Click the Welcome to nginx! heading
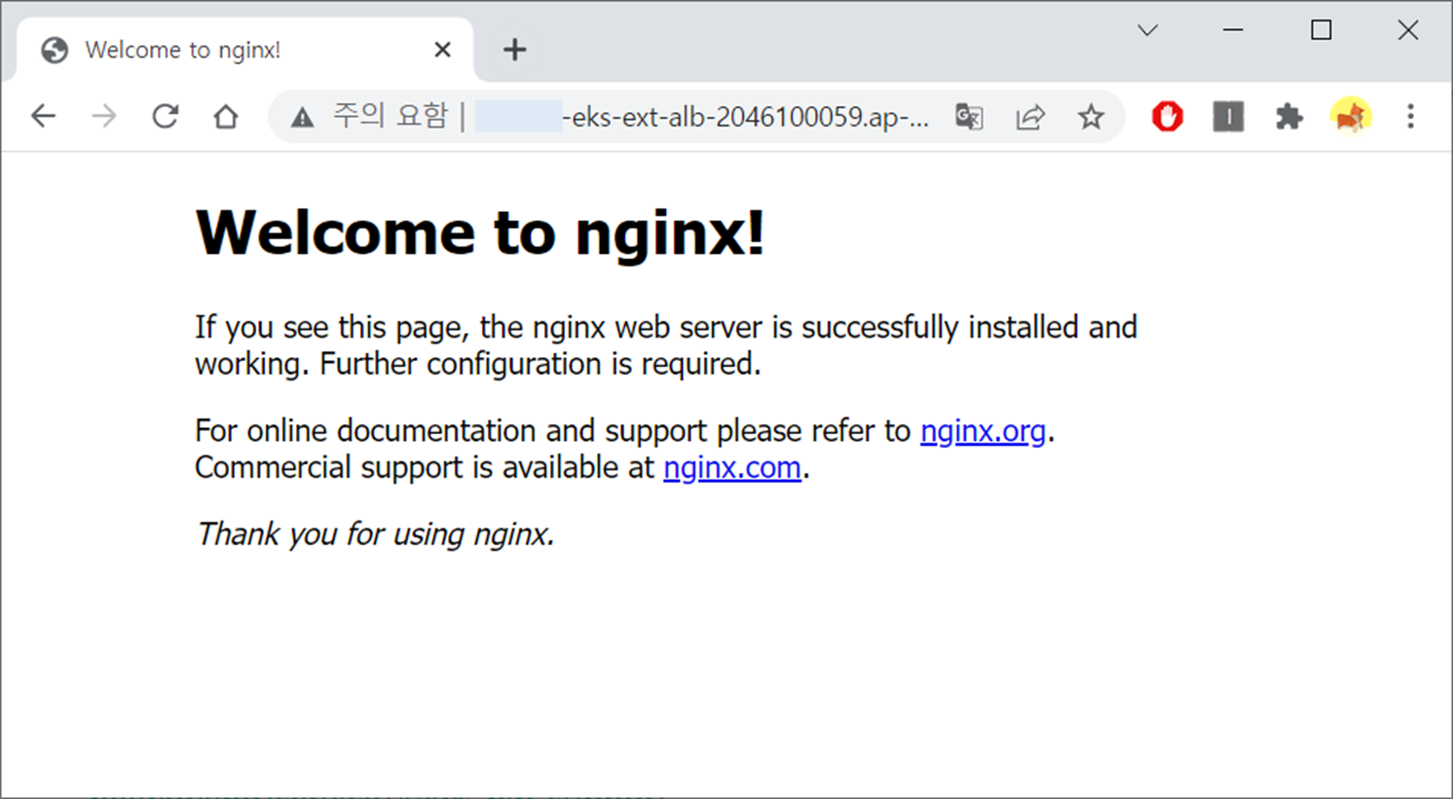 [x=480, y=234]
